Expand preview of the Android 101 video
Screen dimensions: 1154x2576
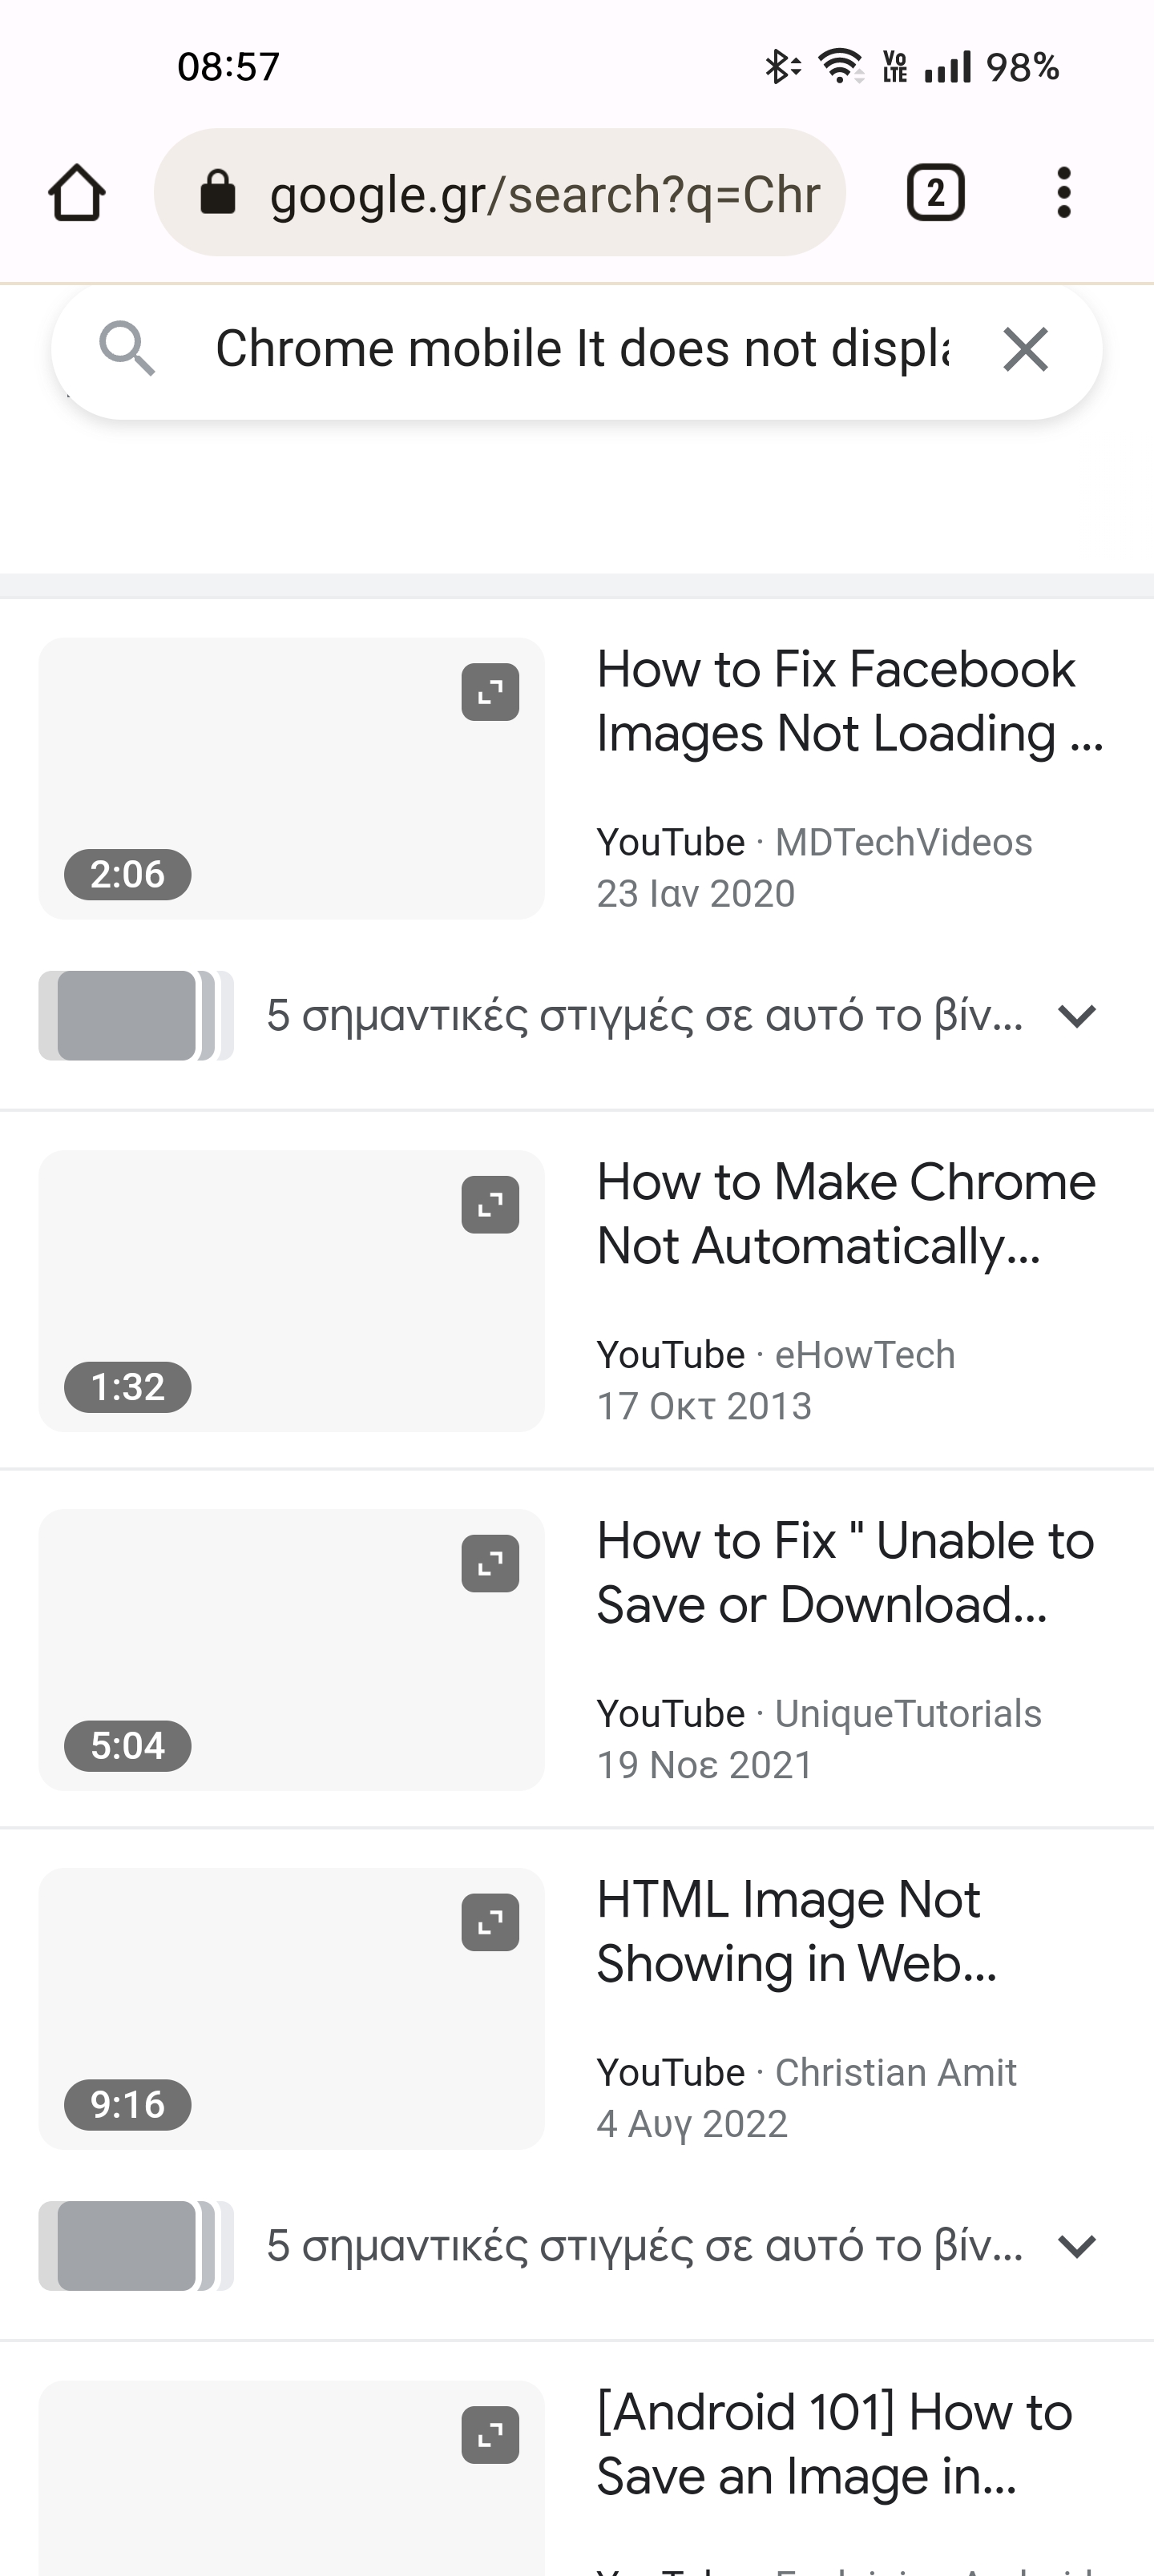(x=490, y=2435)
